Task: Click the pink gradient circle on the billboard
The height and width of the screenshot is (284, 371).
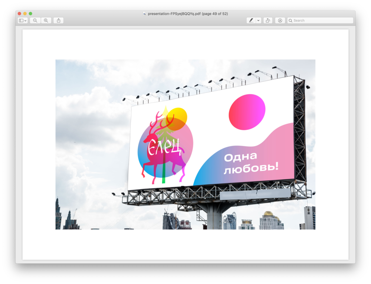Action: point(247,112)
